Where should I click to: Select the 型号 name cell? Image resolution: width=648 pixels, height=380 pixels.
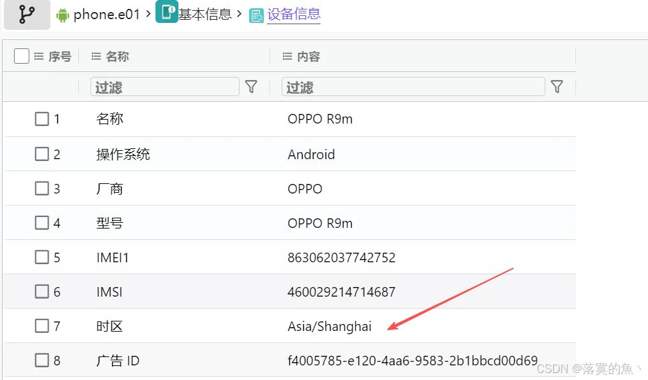point(110,223)
